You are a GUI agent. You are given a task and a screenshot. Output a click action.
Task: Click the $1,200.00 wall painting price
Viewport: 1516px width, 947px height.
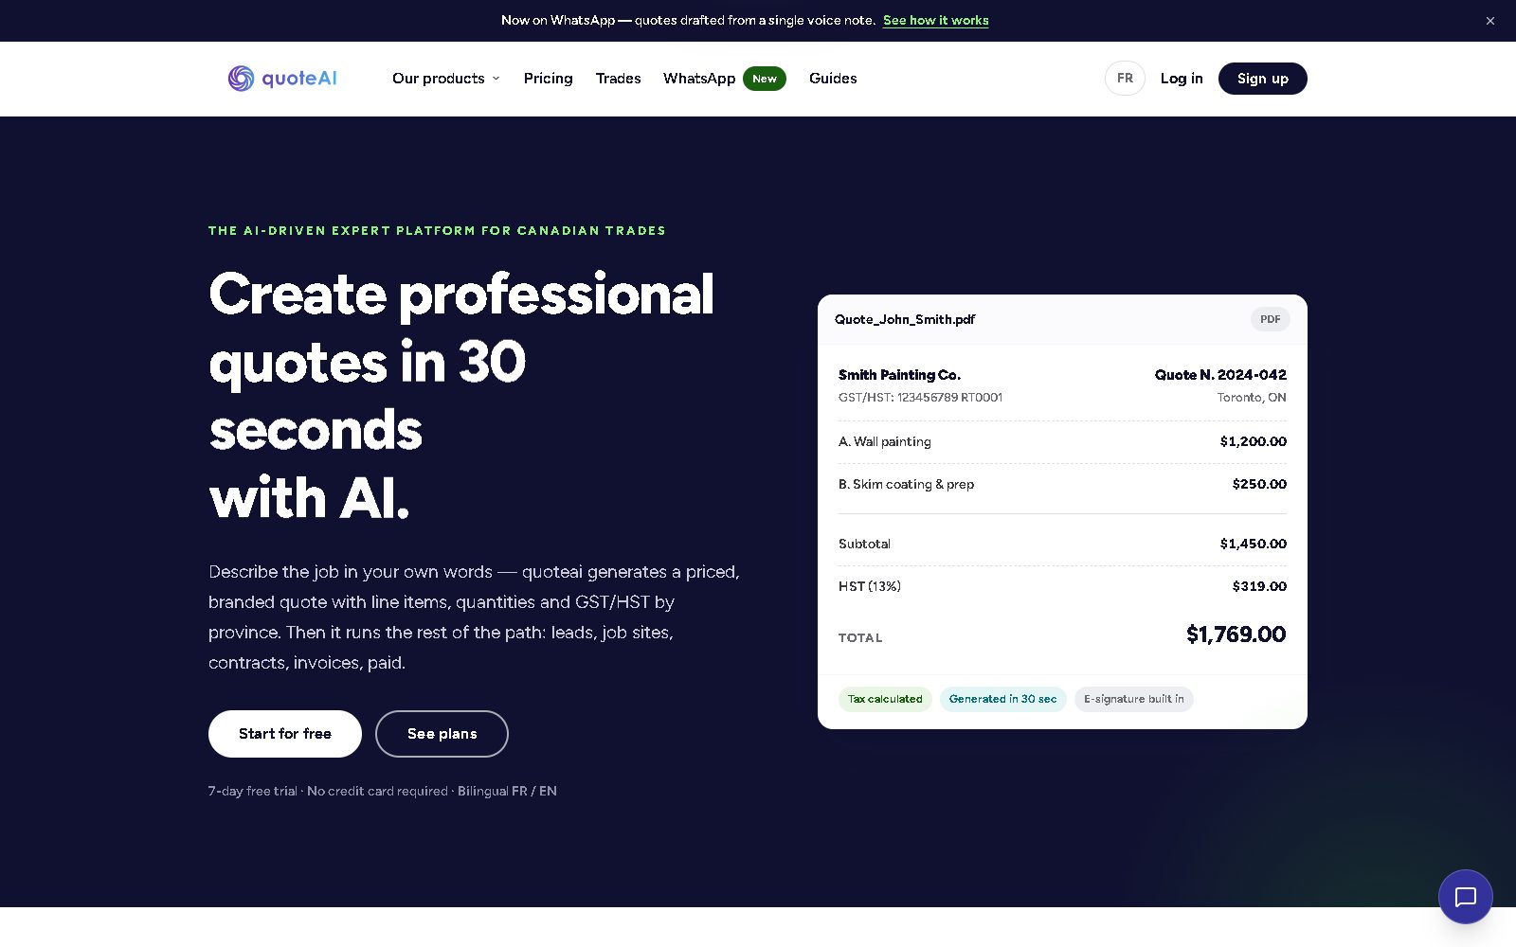pos(1254,441)
